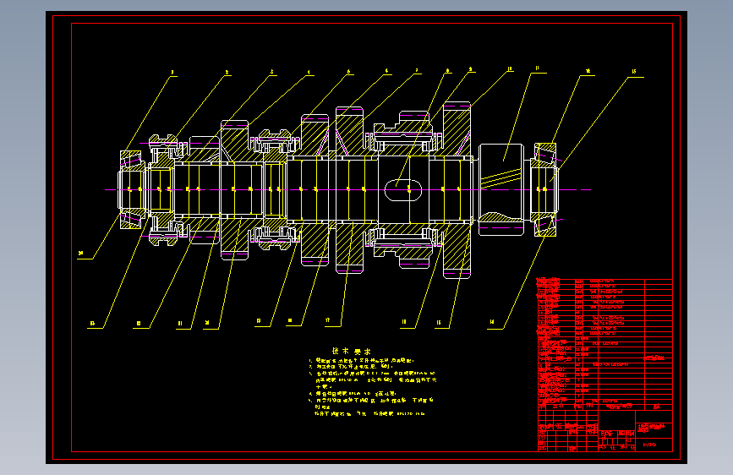Click the balloon number 14 label
The width and height of the screenshot is (733, 475).
pyautogui.click(x=492, y=322)
